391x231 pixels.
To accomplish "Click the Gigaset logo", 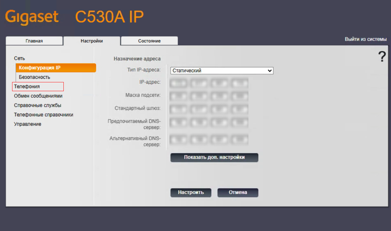I will tap(32, 17).
